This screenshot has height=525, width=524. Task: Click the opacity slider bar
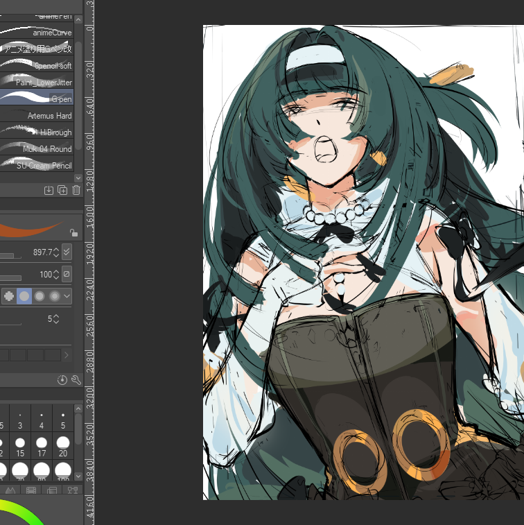click(x=10, y=278)
